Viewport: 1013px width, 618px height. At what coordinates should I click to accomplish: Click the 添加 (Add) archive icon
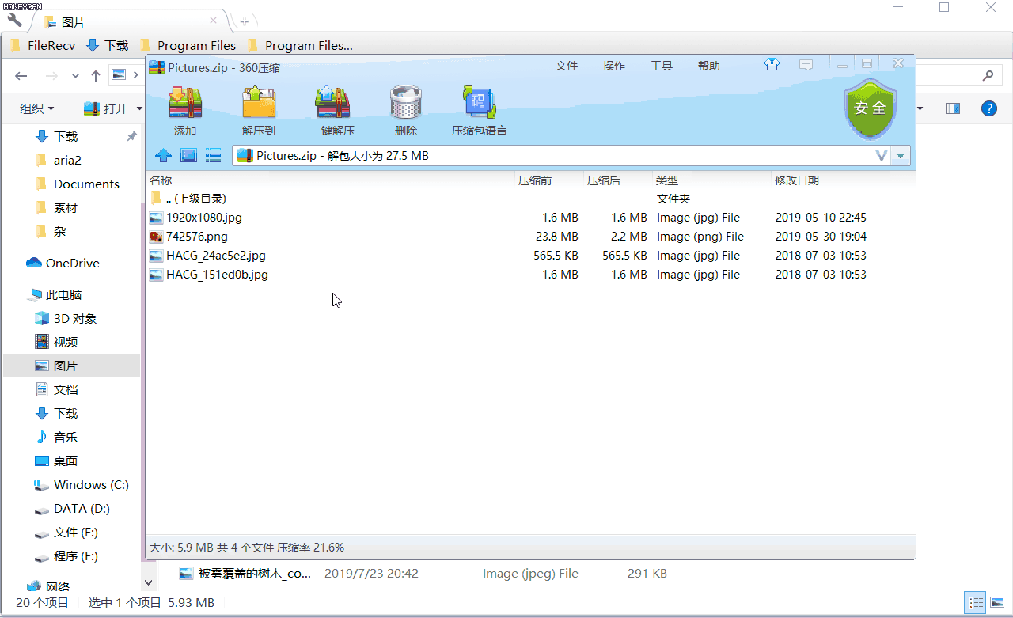pos(185,112)
